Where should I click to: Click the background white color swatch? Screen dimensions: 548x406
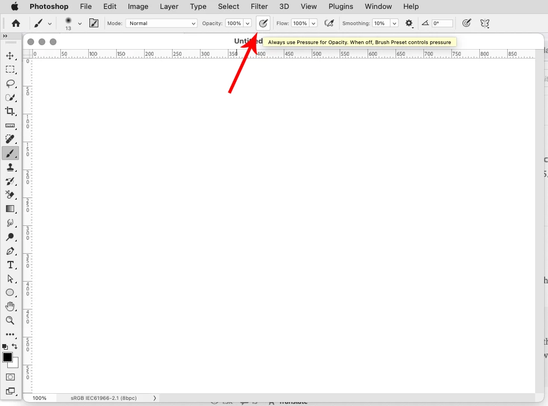[15, 364]
